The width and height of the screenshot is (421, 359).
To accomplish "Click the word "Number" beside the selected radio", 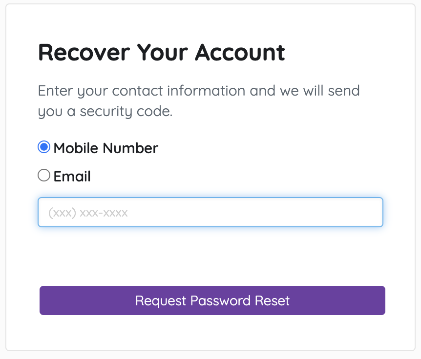I will pyautogui.click(x=130, y=148).
